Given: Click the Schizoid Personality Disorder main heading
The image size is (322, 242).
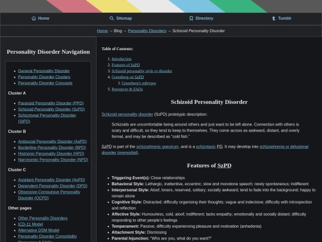Looking at the screenshot, I should coord(209,102).
